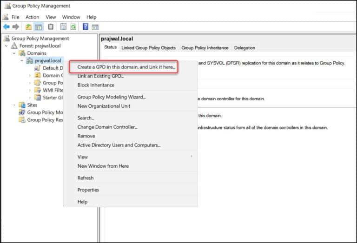Select the Group Policy Management root node
The image size is (357, 243).
tap(40, 39)
